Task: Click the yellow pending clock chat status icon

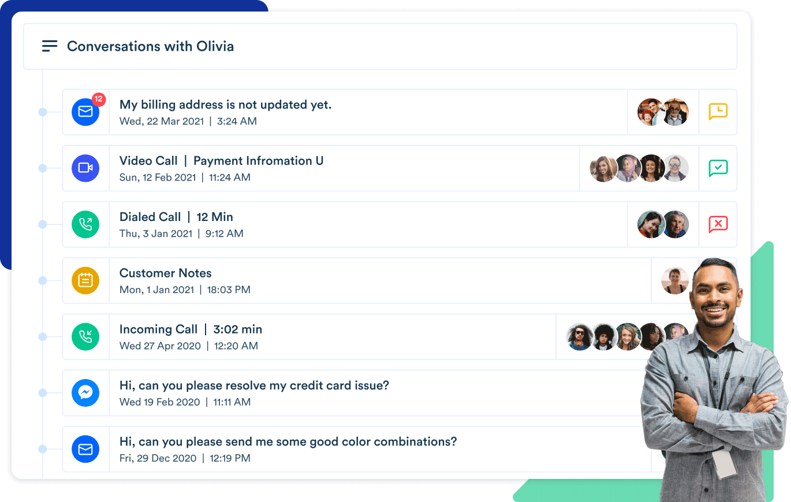Action: (718, 111)
